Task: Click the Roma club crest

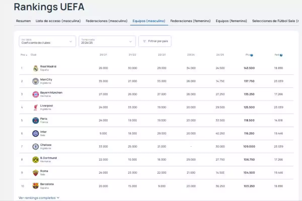Action: click(35, 173)
